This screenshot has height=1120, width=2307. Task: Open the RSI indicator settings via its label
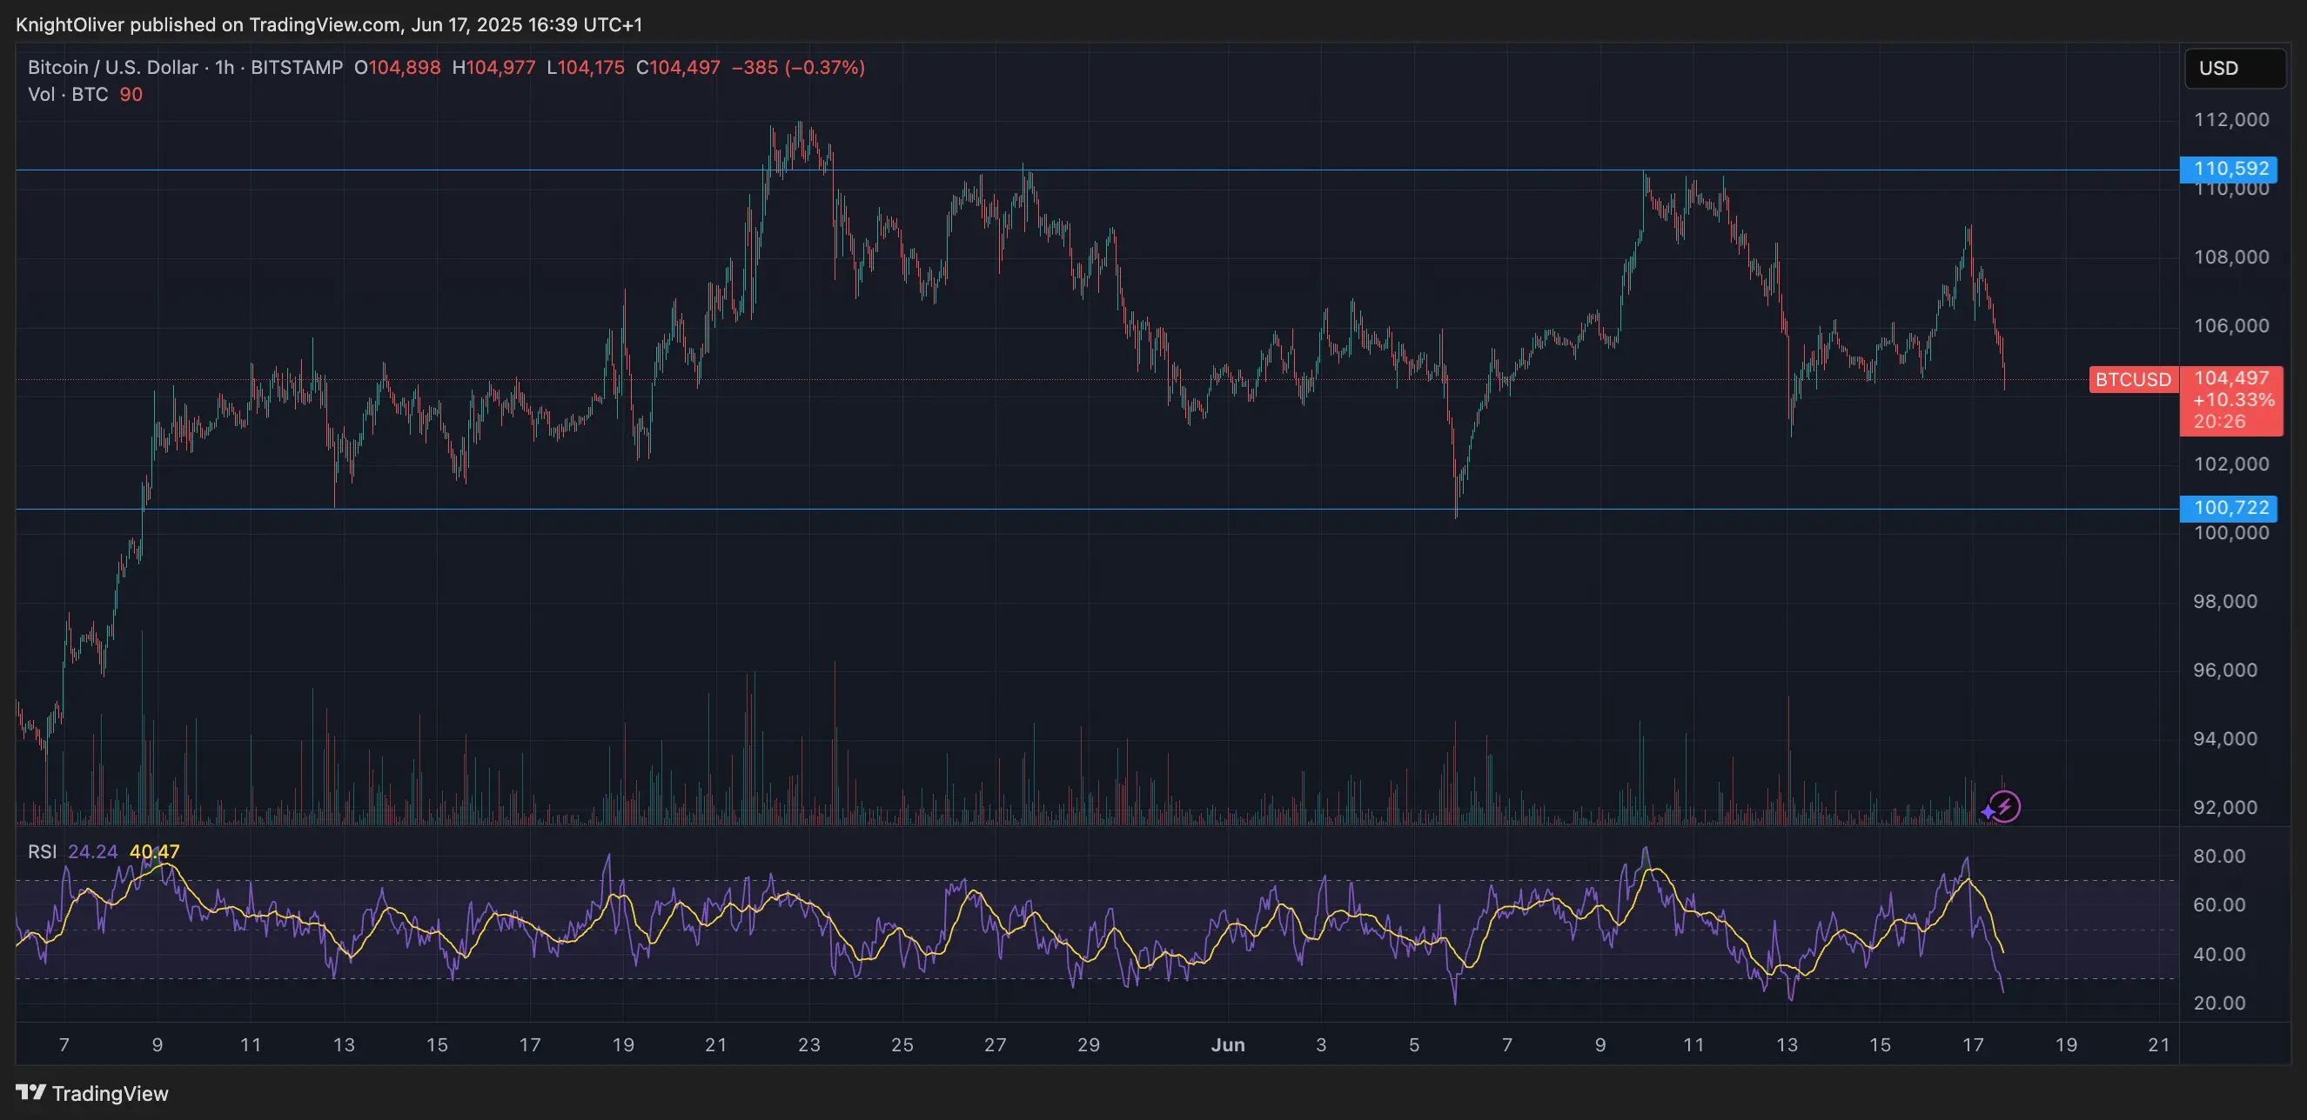coord(42,851)
